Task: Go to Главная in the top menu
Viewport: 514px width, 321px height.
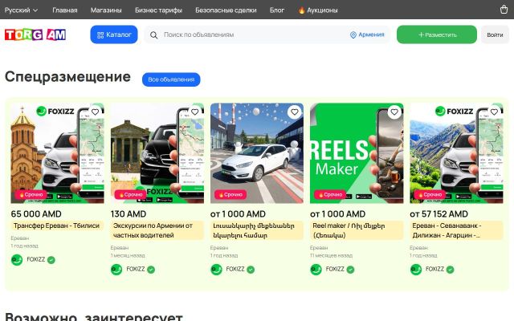Action: point(65,10)
